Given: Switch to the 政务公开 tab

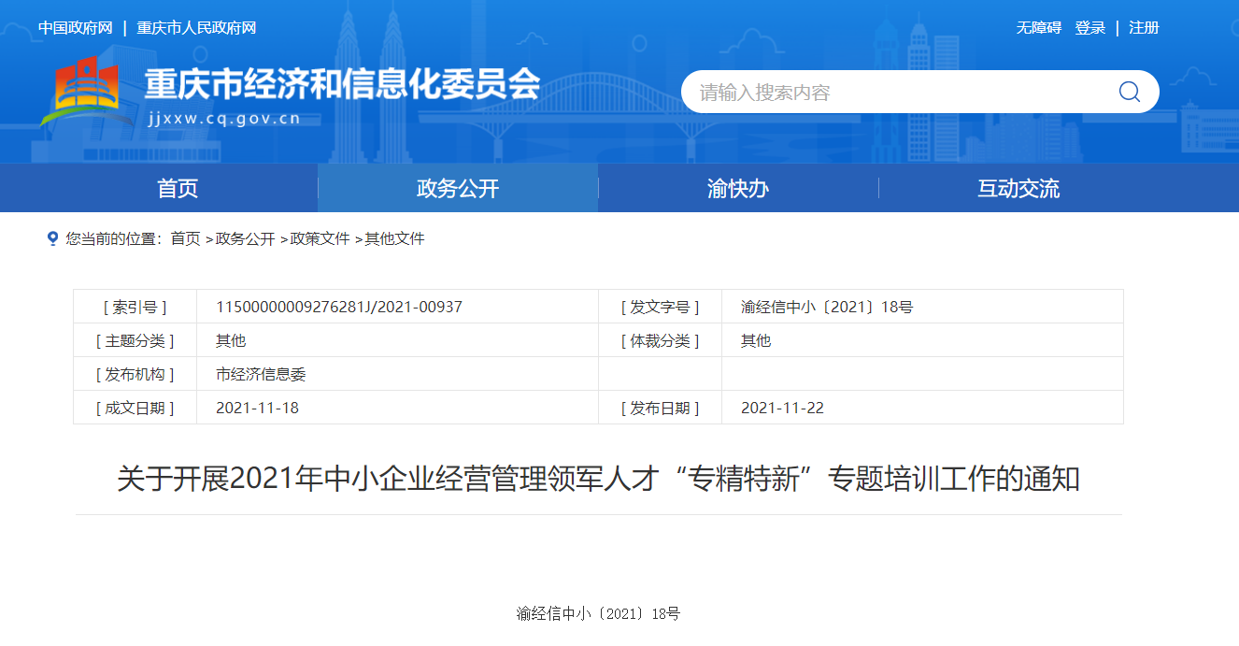Looking at the screenshot, I should 458,189.
